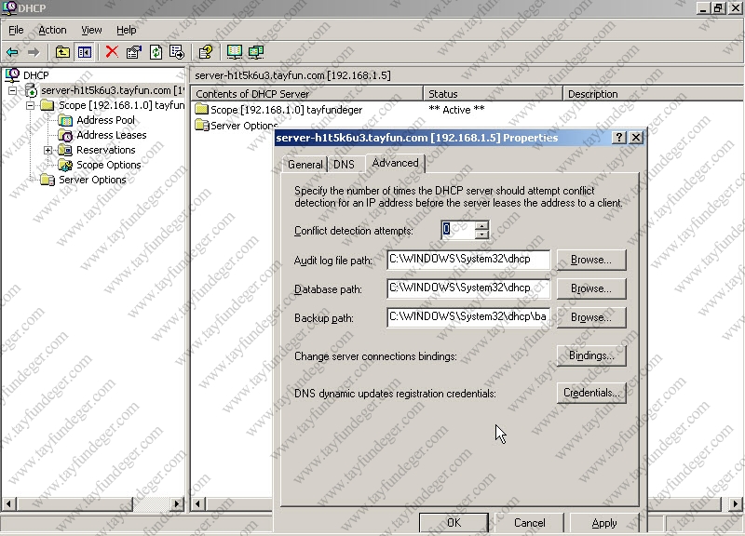Screen dimensions: 745x536
Task: Open the Action menu
Action: (52, 30)
